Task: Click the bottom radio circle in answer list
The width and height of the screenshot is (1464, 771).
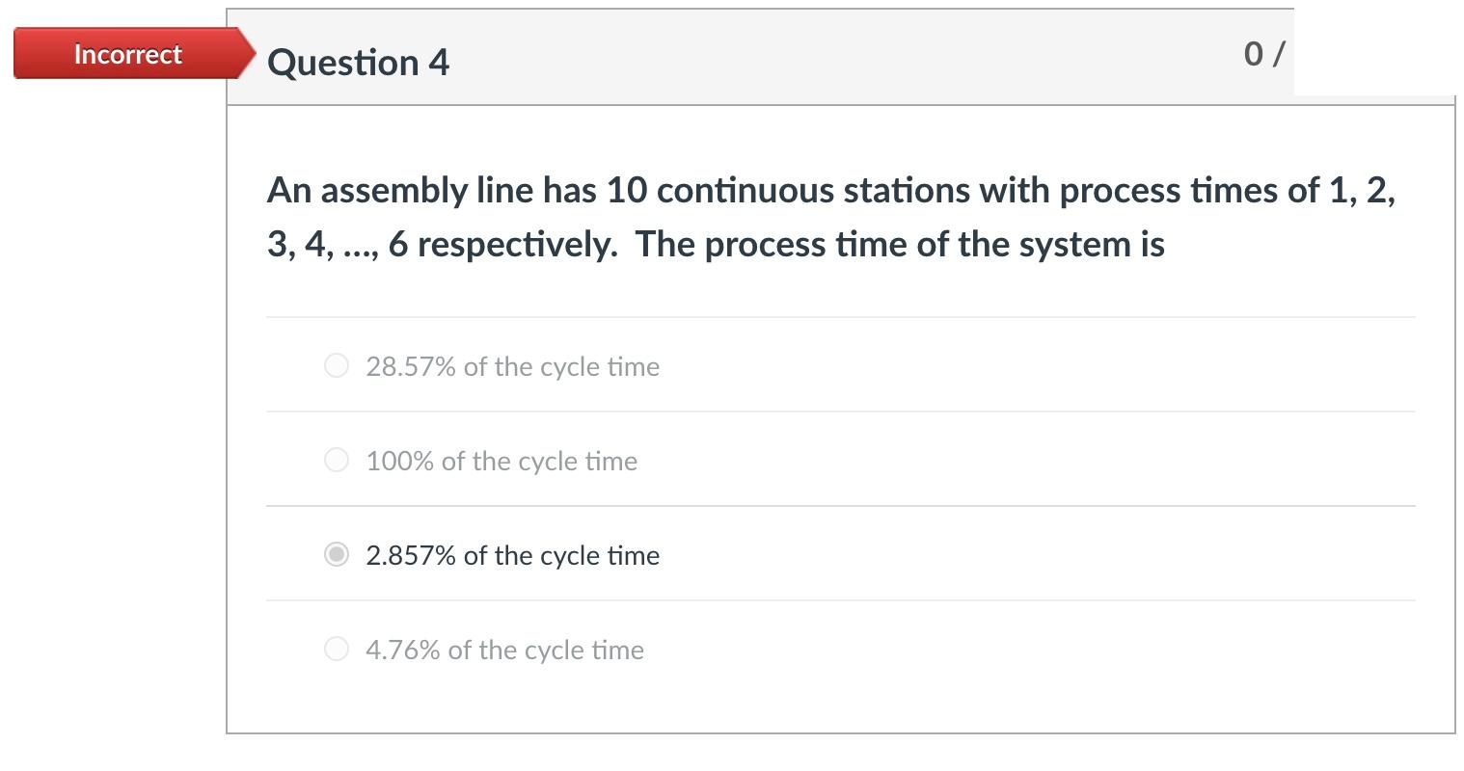Action: (337, 649)
